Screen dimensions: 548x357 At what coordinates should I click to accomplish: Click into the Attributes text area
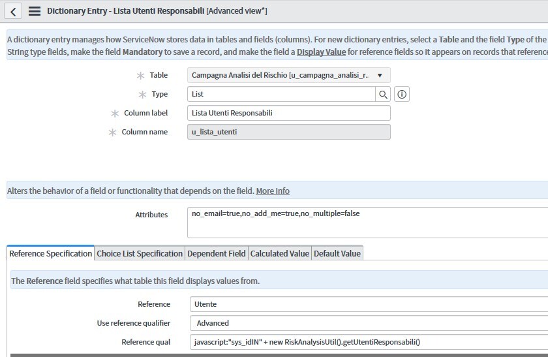pos(368,223)
